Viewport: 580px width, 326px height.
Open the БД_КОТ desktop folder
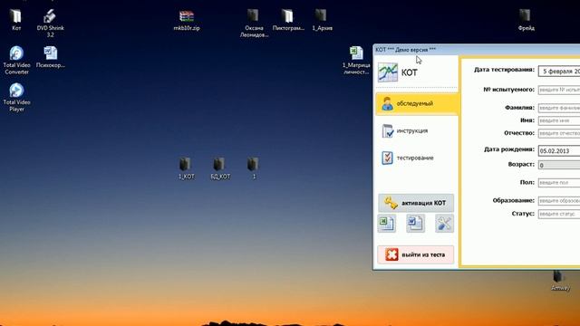220,168
